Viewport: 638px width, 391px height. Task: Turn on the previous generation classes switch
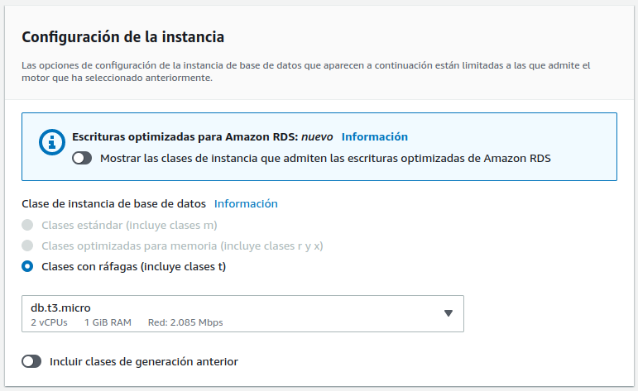(x=32, y=361)
